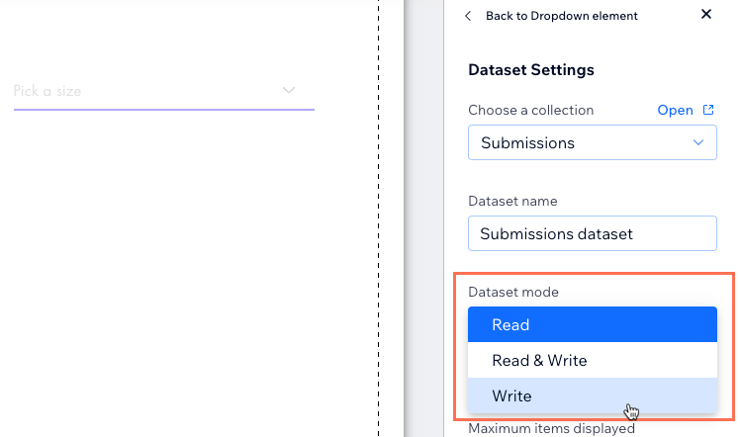Go back to Dropdown element settings

468,16
